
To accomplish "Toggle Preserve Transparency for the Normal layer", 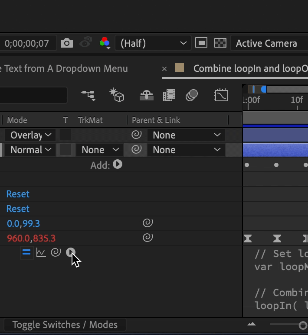I will [66, 150].
